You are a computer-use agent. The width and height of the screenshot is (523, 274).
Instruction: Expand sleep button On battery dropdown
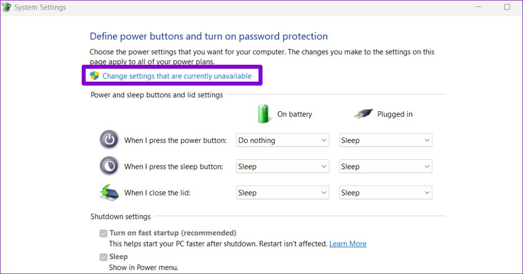click(282, 166)
